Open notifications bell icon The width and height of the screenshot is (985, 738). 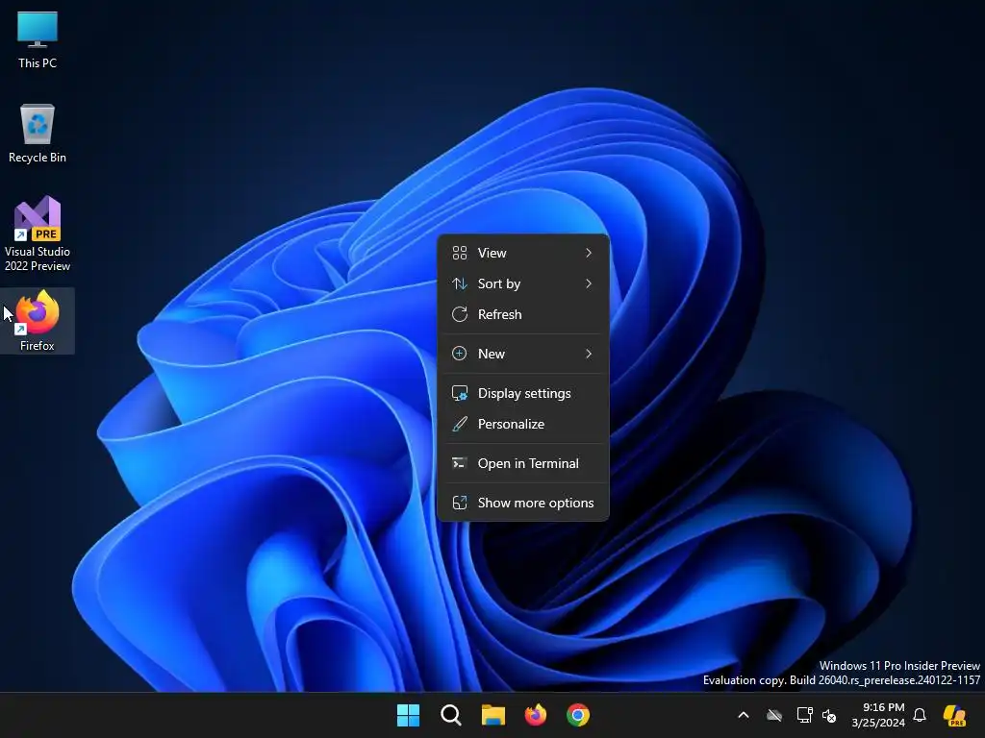[x=920, y=715]
